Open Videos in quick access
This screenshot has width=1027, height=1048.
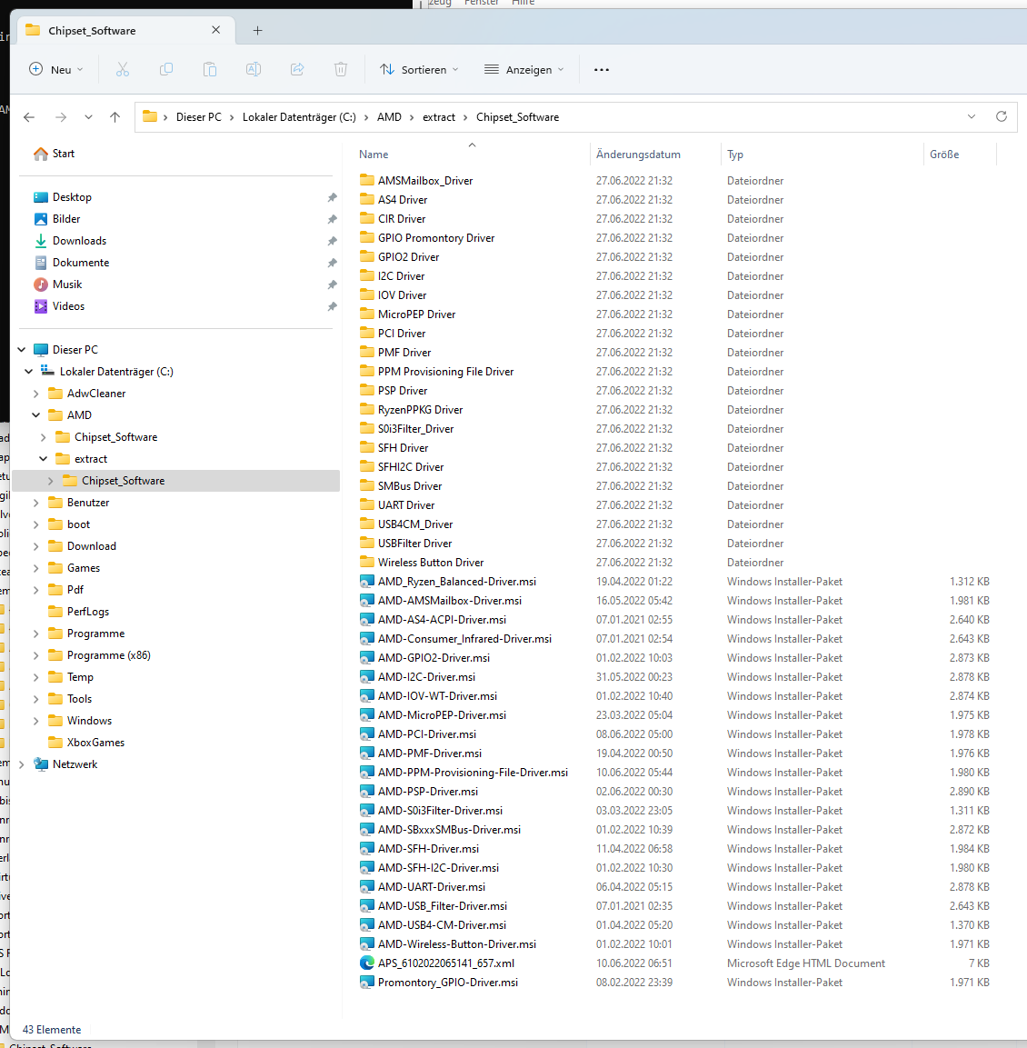click(59, 306)
